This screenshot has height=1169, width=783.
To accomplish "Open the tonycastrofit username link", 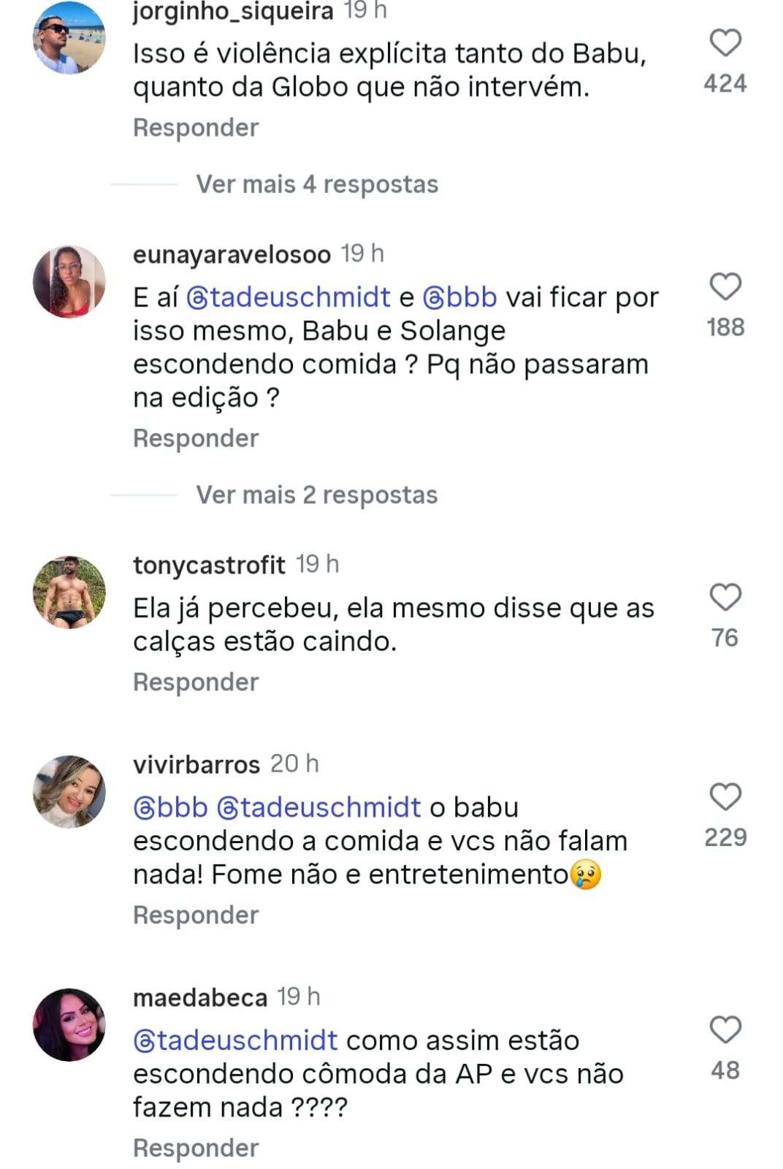I will (209, 565).
